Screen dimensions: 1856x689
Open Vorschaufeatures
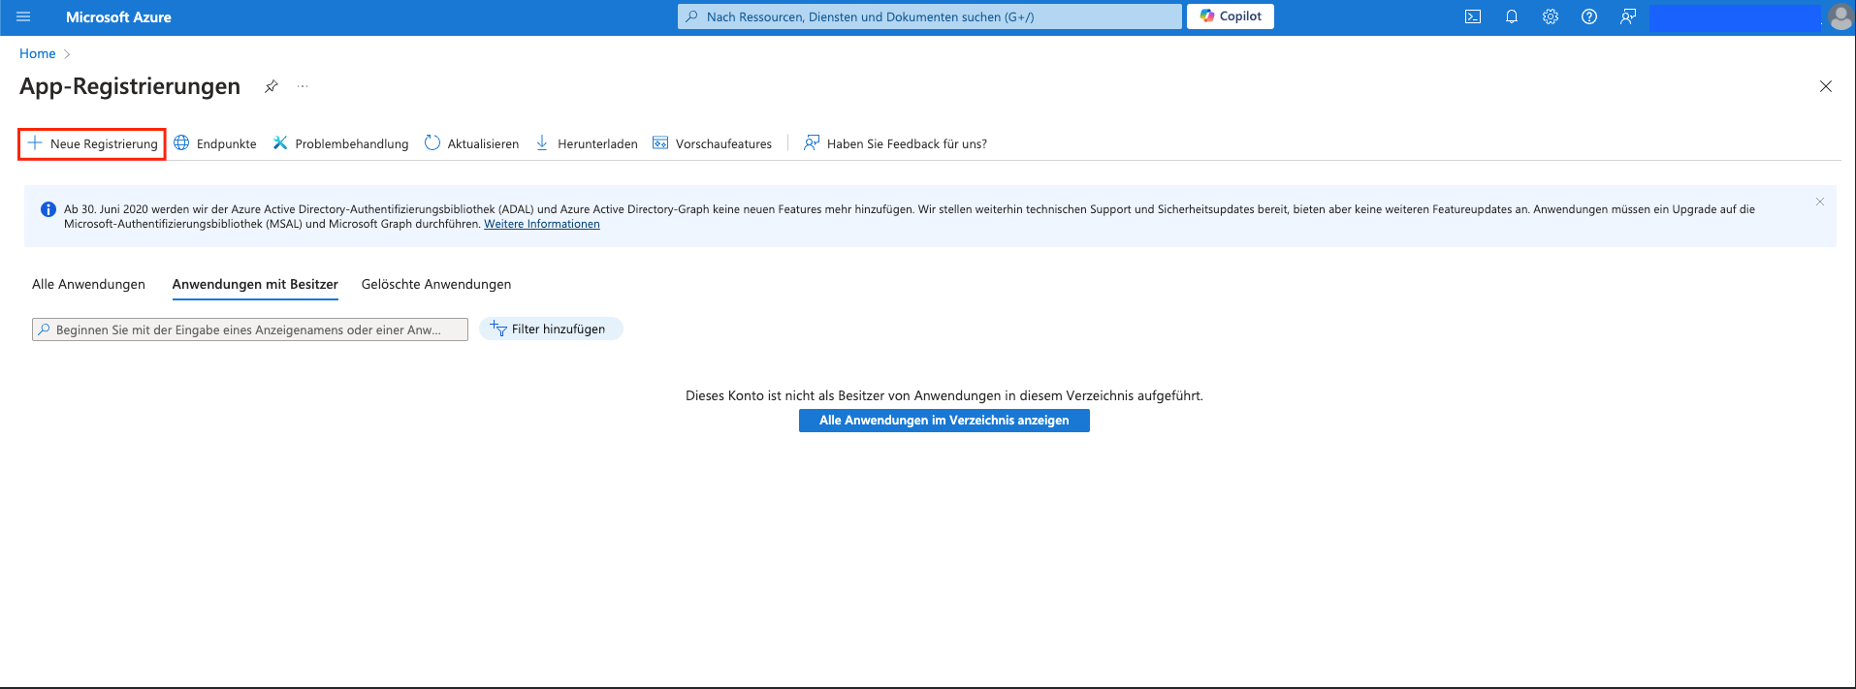[x=713, y=143]
